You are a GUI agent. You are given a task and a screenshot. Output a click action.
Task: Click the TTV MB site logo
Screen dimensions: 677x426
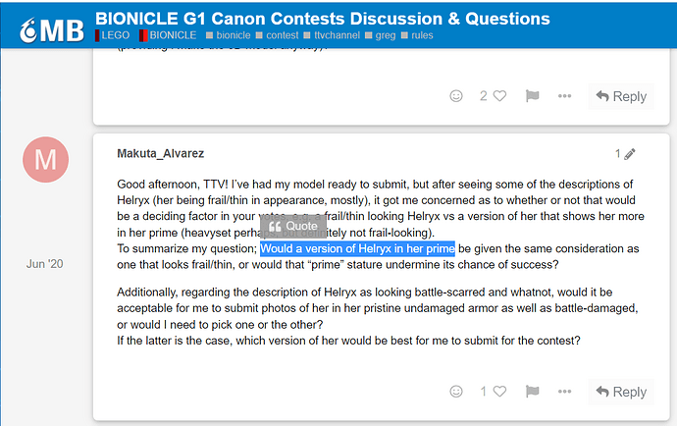[x=52, y=30]
